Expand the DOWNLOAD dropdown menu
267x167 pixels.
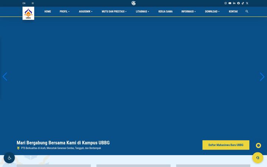tap(212, 12)
